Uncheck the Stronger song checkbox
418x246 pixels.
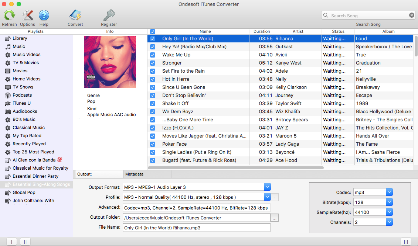[153, 63]
